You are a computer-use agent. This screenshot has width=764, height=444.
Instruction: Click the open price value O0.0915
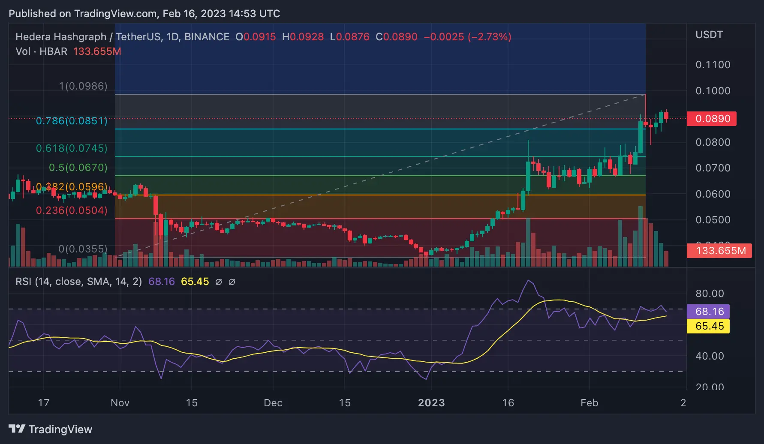(256, 37)
